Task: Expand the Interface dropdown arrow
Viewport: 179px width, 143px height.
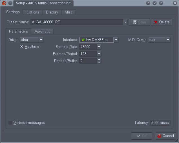Action: coord(116,40)
